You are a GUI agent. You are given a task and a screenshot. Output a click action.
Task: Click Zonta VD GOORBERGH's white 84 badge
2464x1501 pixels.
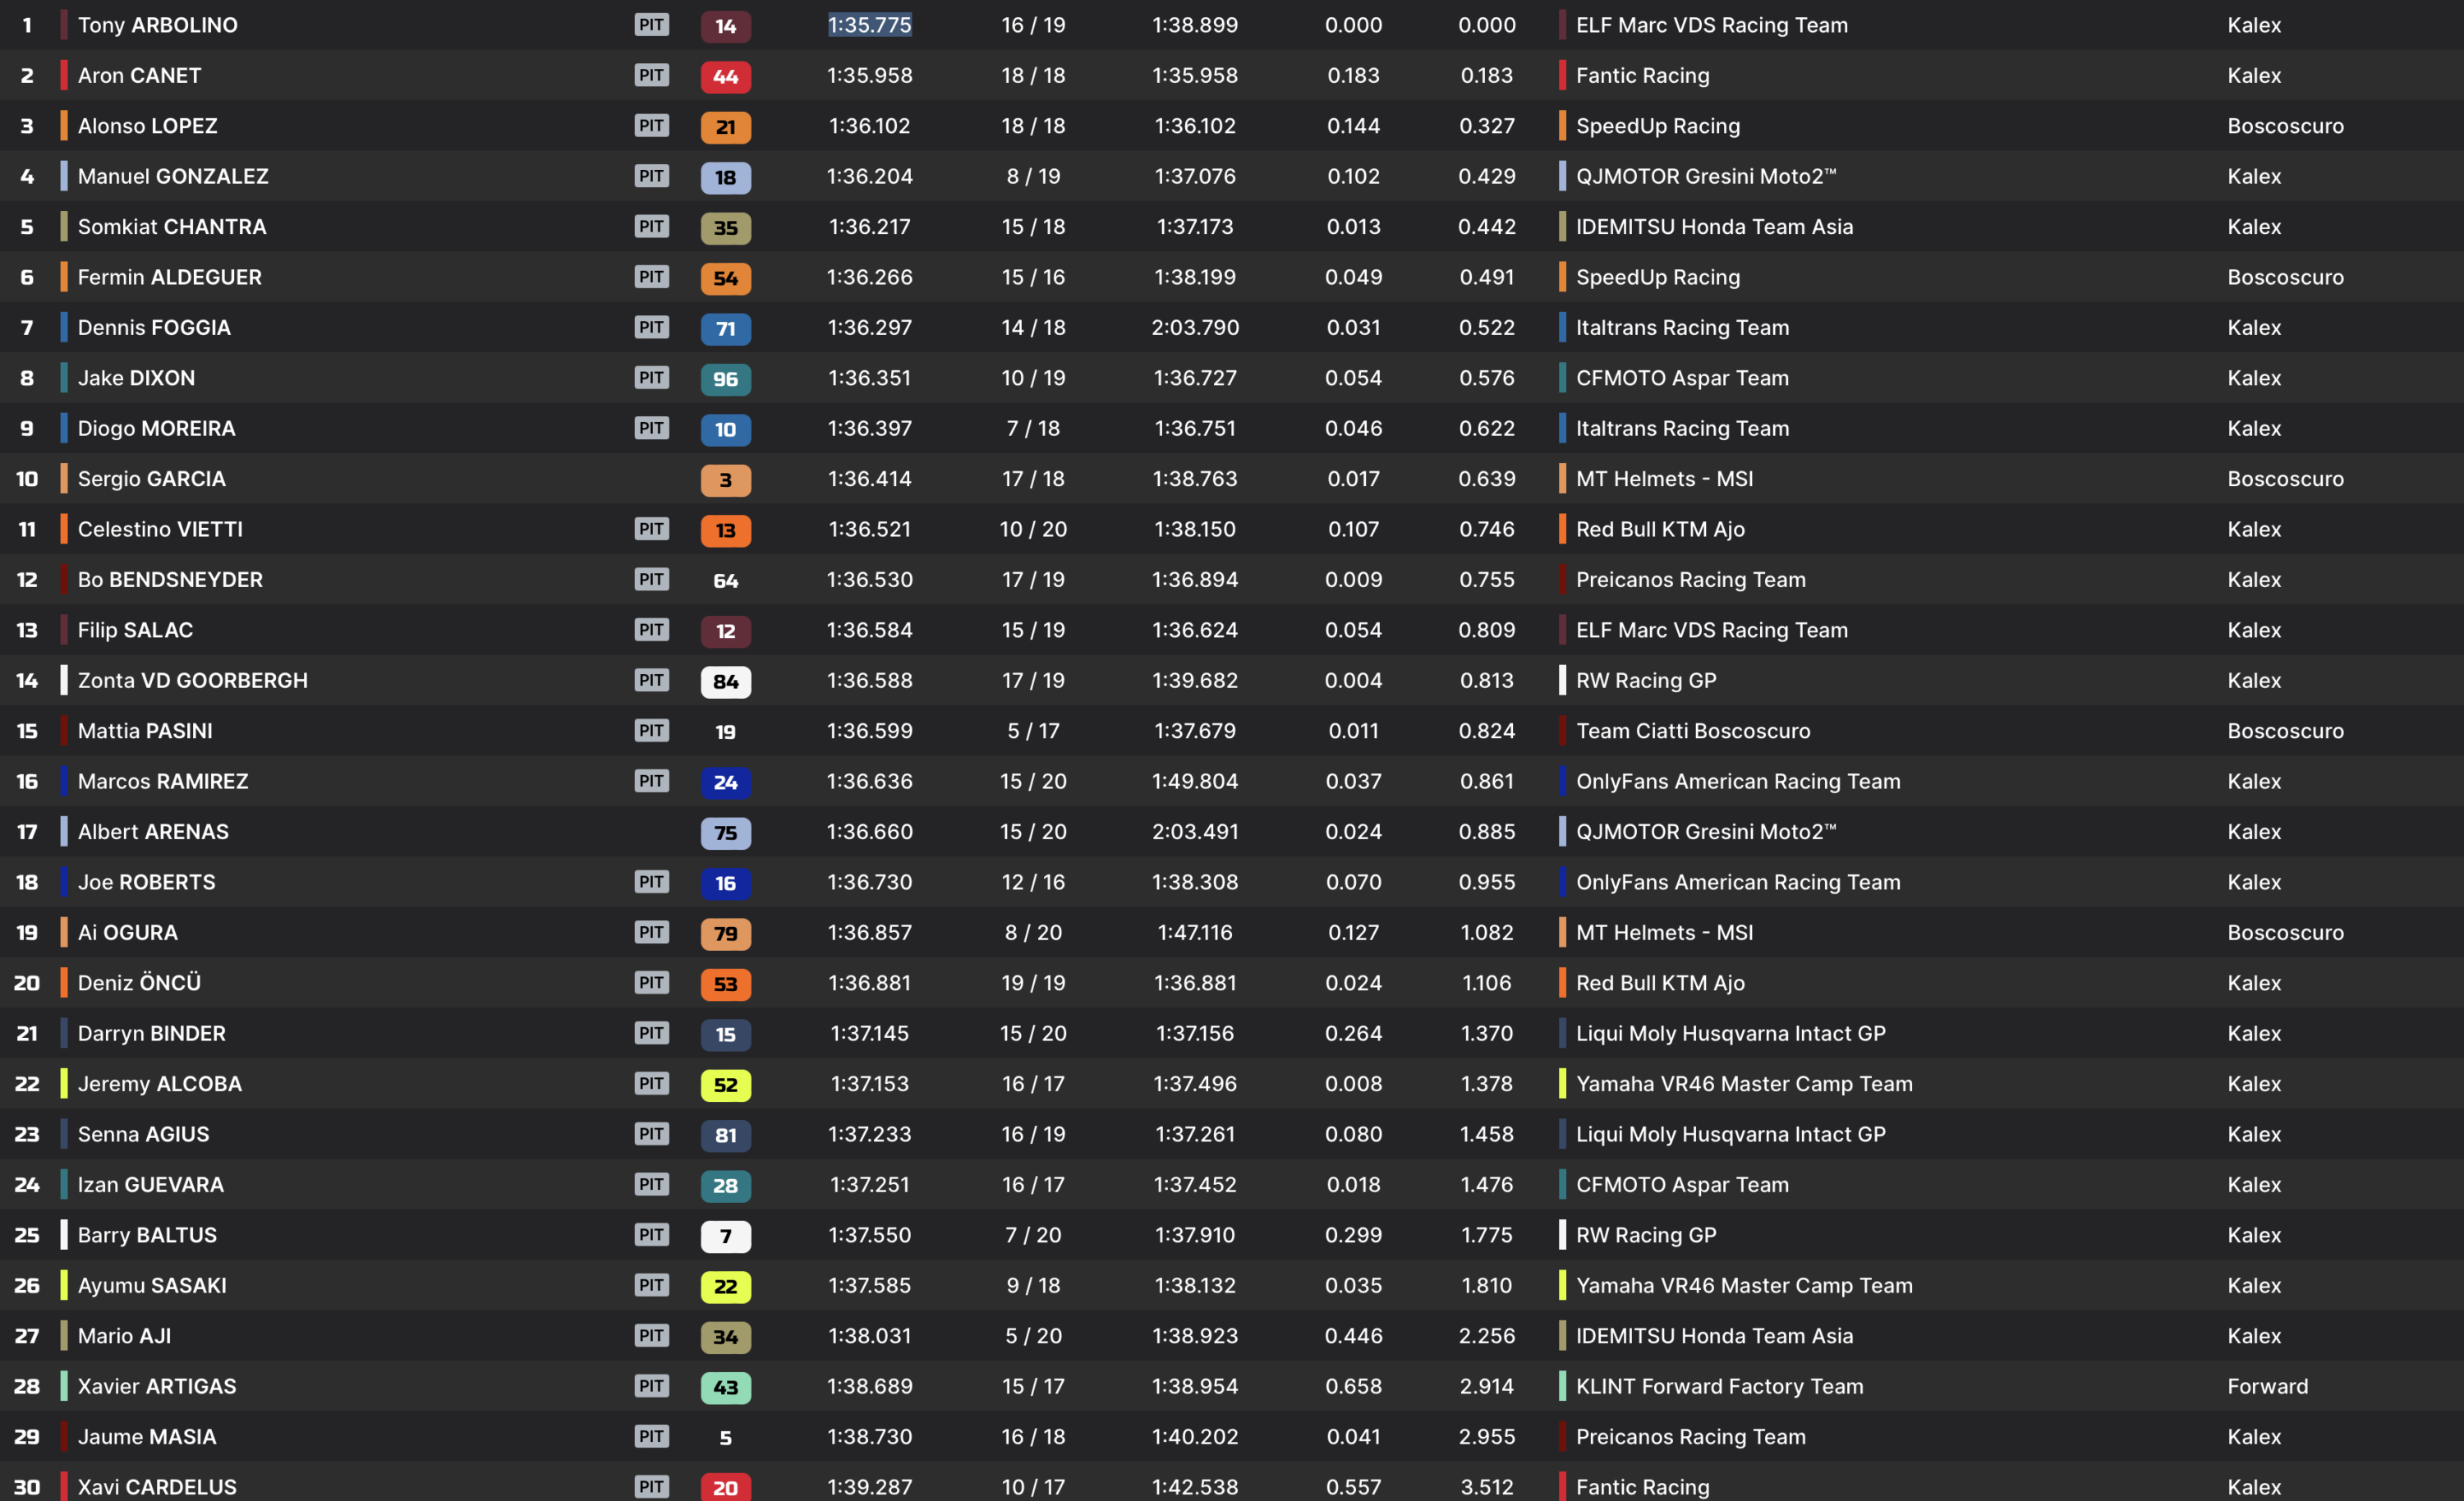pyautogui.click(x=725, y=681)
